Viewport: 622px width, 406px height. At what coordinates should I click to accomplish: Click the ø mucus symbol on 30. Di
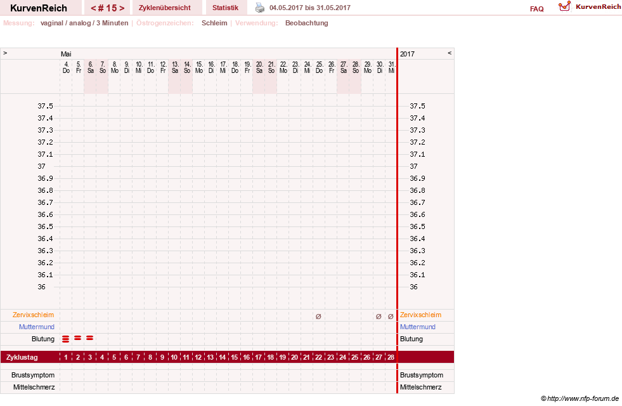pos(379,317)
